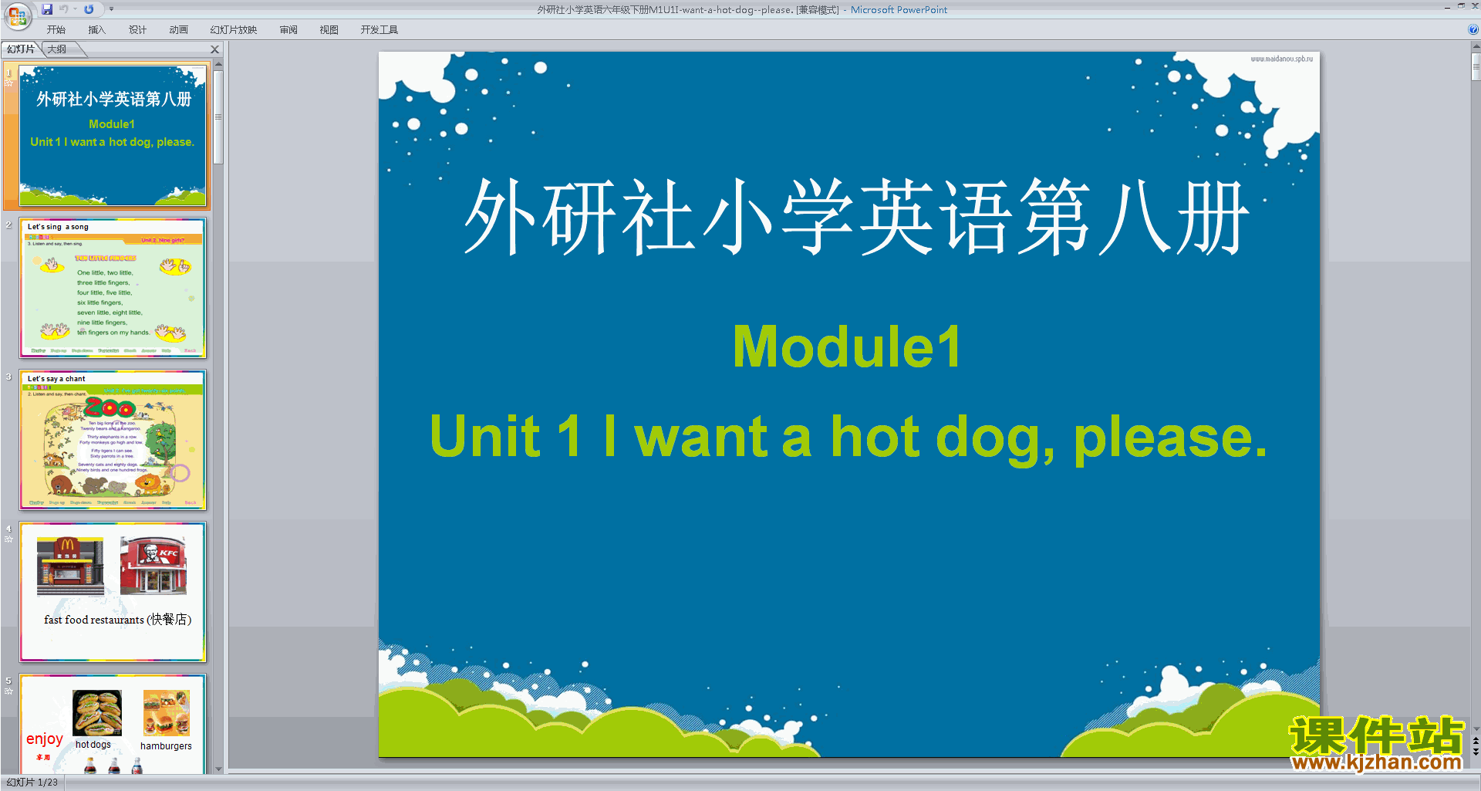The height and width of the screenshot is (791, 1481).
Task: Open the 幻灯片放映 (Slide Show) ribbon tab
Action: coord(234,30)
